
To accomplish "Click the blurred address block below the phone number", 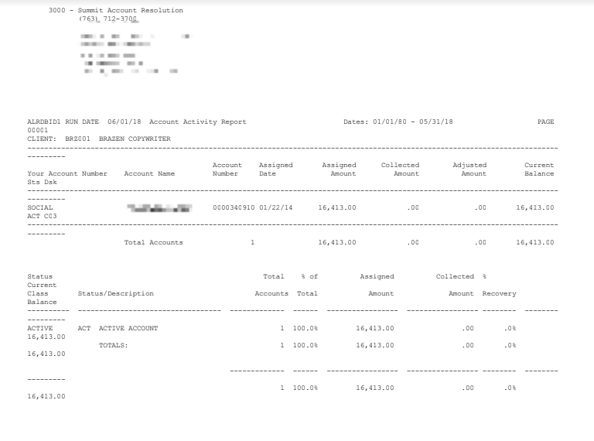I will pos(128,54).
